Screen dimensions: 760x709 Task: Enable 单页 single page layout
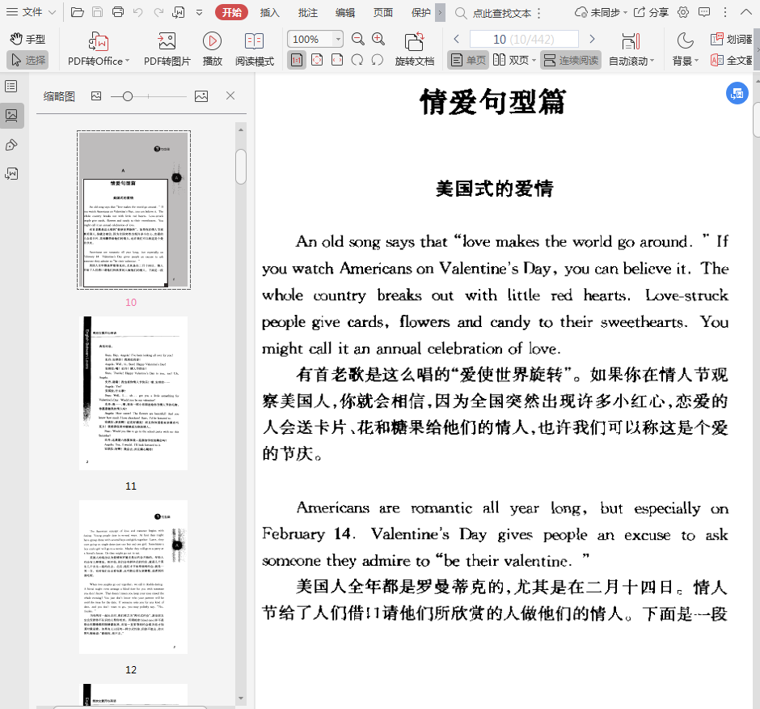(468, 60)
